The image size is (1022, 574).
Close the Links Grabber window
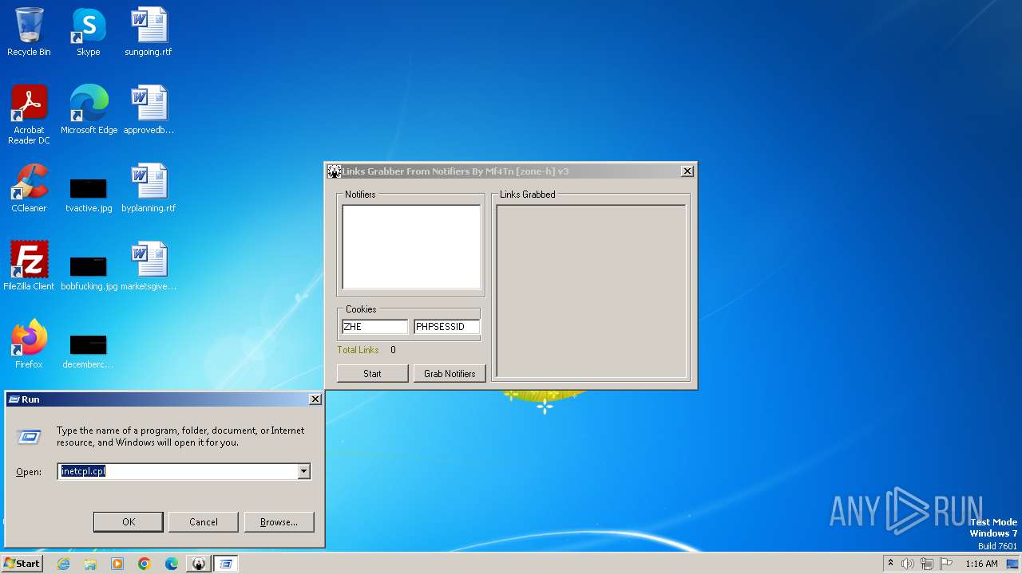coord(687,171)
